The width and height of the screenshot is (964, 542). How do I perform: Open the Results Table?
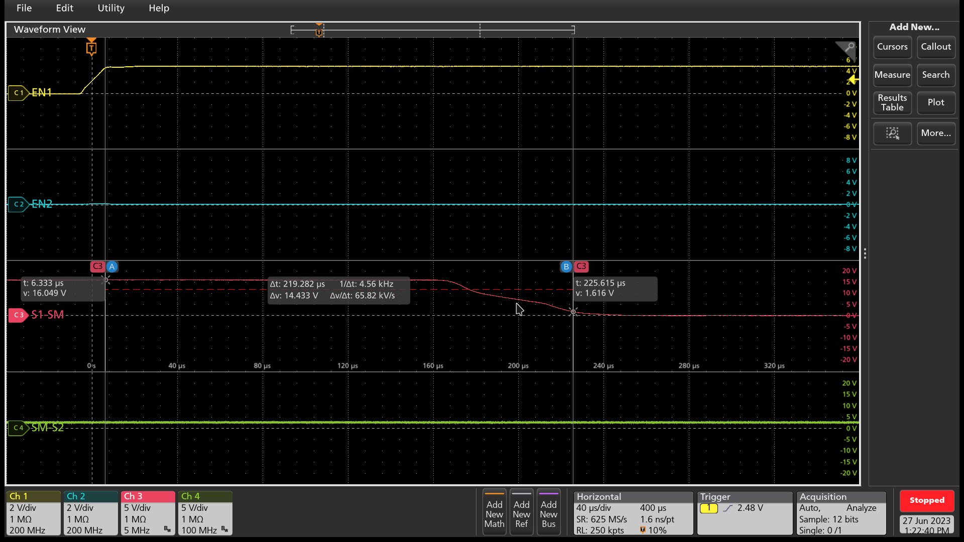coord(892,103)
